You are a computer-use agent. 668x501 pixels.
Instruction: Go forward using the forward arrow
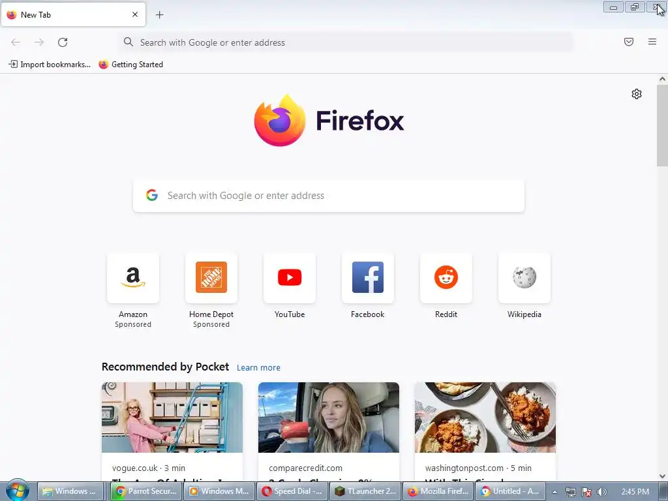click(39, 42)
